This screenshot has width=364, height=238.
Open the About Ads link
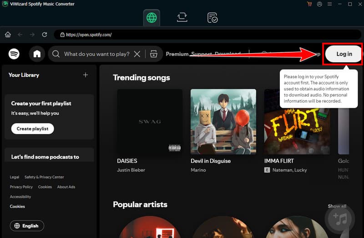[66, 187]
